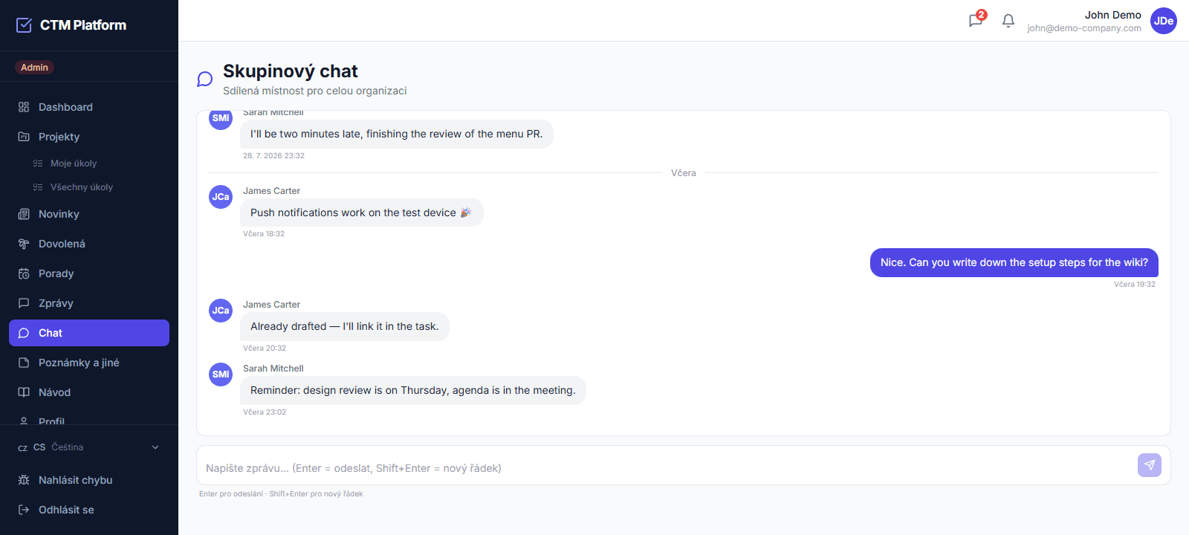The image size is (1189, 535).
Task: Click the language selector chevron arrow
Action: 155,447
